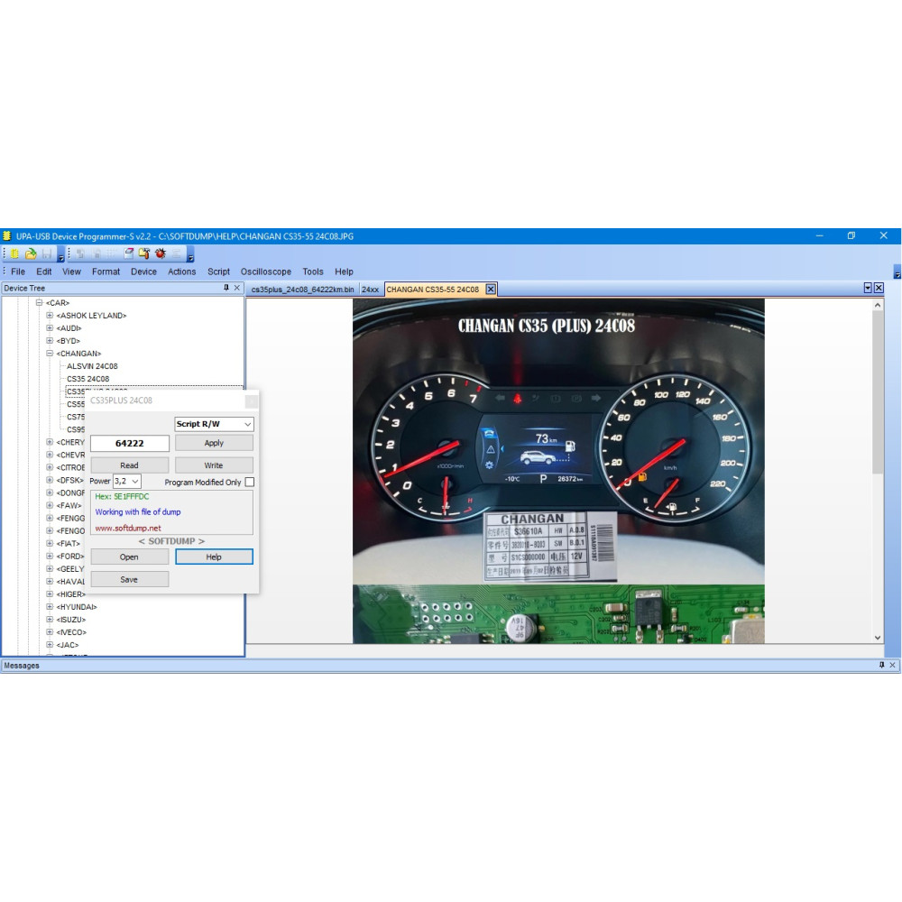Pin the Messages panel
This screenshot has width=902, height=902.
click(x=881, y=665)
